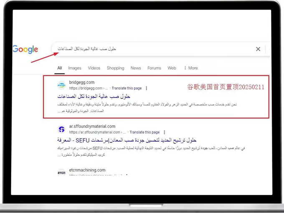
Task: Expand the More search options menu
Action: pos(191,68)
